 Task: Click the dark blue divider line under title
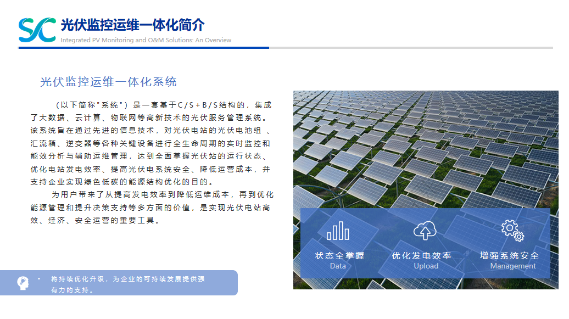click(x=144, y=48)
